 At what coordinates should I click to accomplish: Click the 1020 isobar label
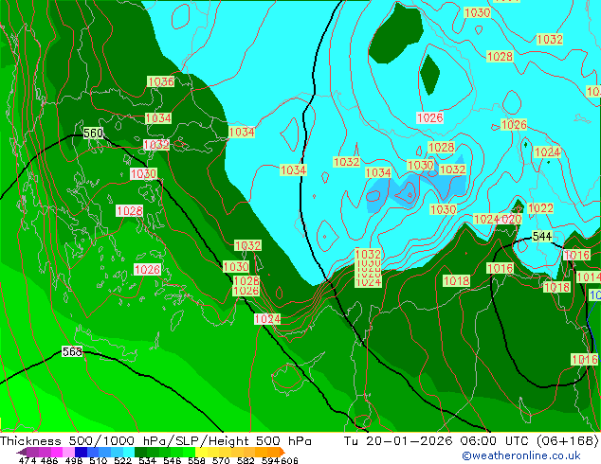(511, 220)
